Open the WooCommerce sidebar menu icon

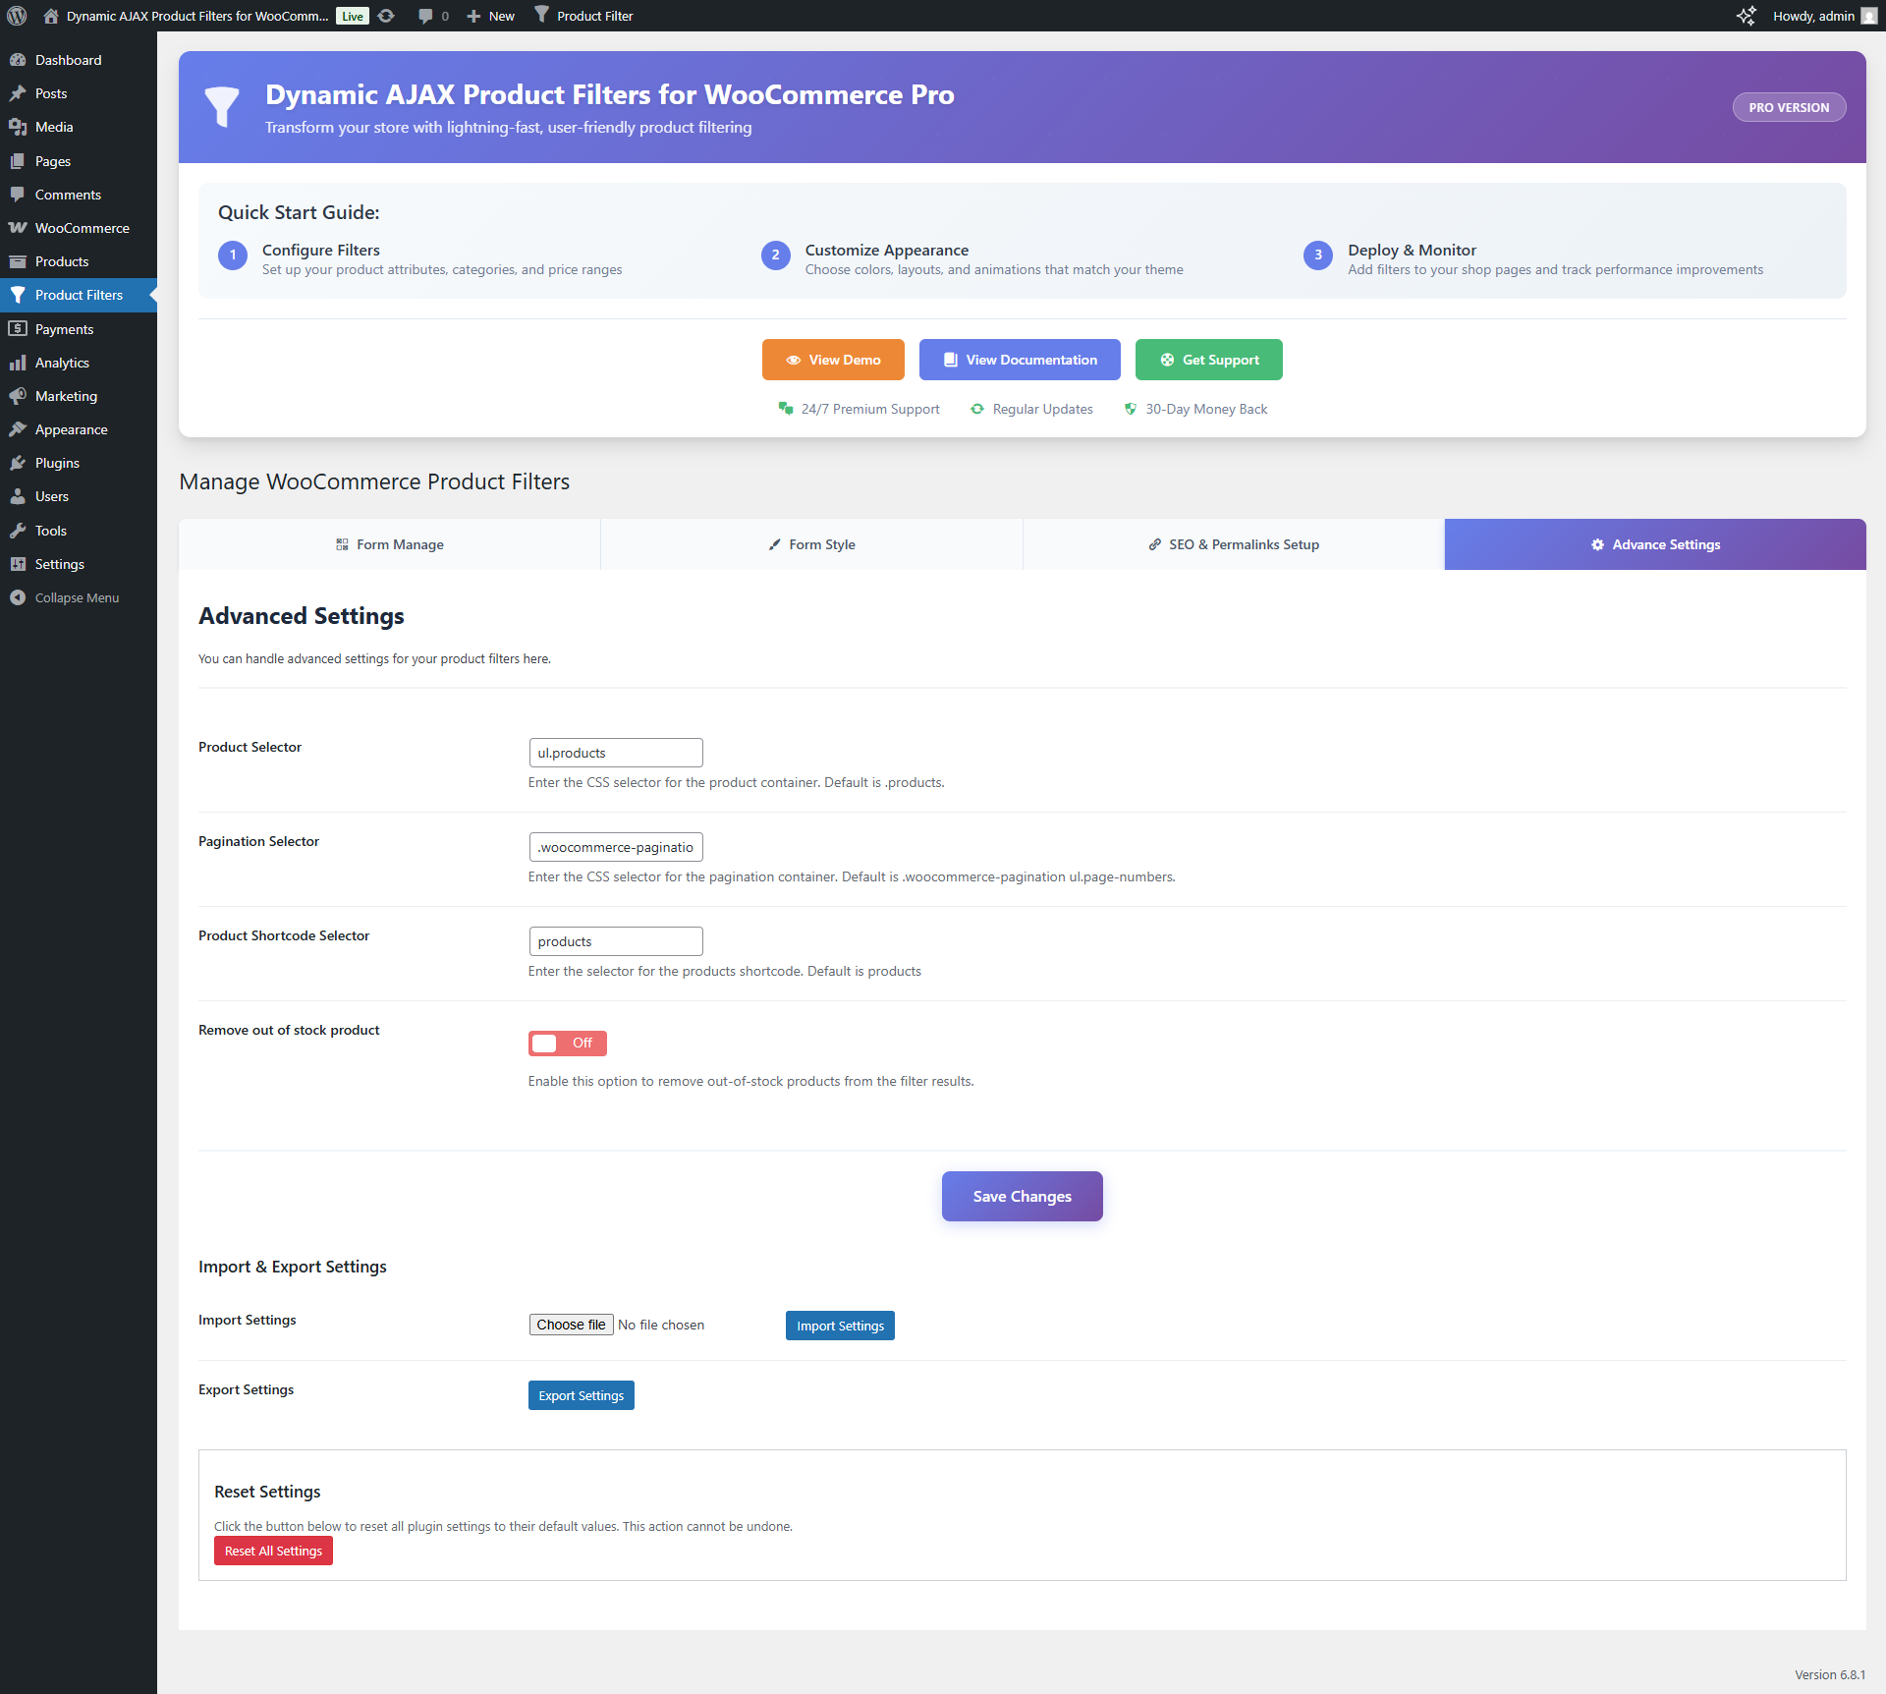(18, 228)
